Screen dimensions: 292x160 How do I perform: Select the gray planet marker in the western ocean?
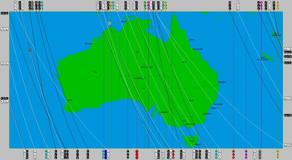coord(30,50)
